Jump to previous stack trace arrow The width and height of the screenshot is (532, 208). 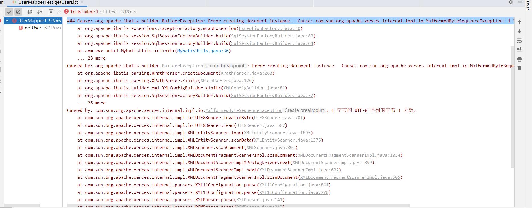click(519, 22)
